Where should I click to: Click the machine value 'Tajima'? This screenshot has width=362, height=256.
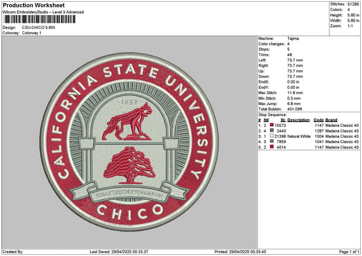click(293, 39)
